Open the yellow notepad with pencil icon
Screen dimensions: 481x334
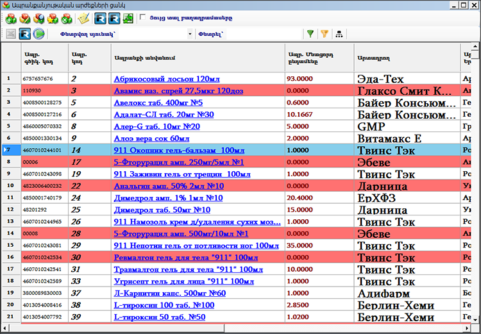83,19
